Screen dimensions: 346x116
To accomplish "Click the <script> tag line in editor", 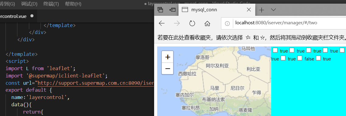I will pyautogui.click(x=17, y=61).
